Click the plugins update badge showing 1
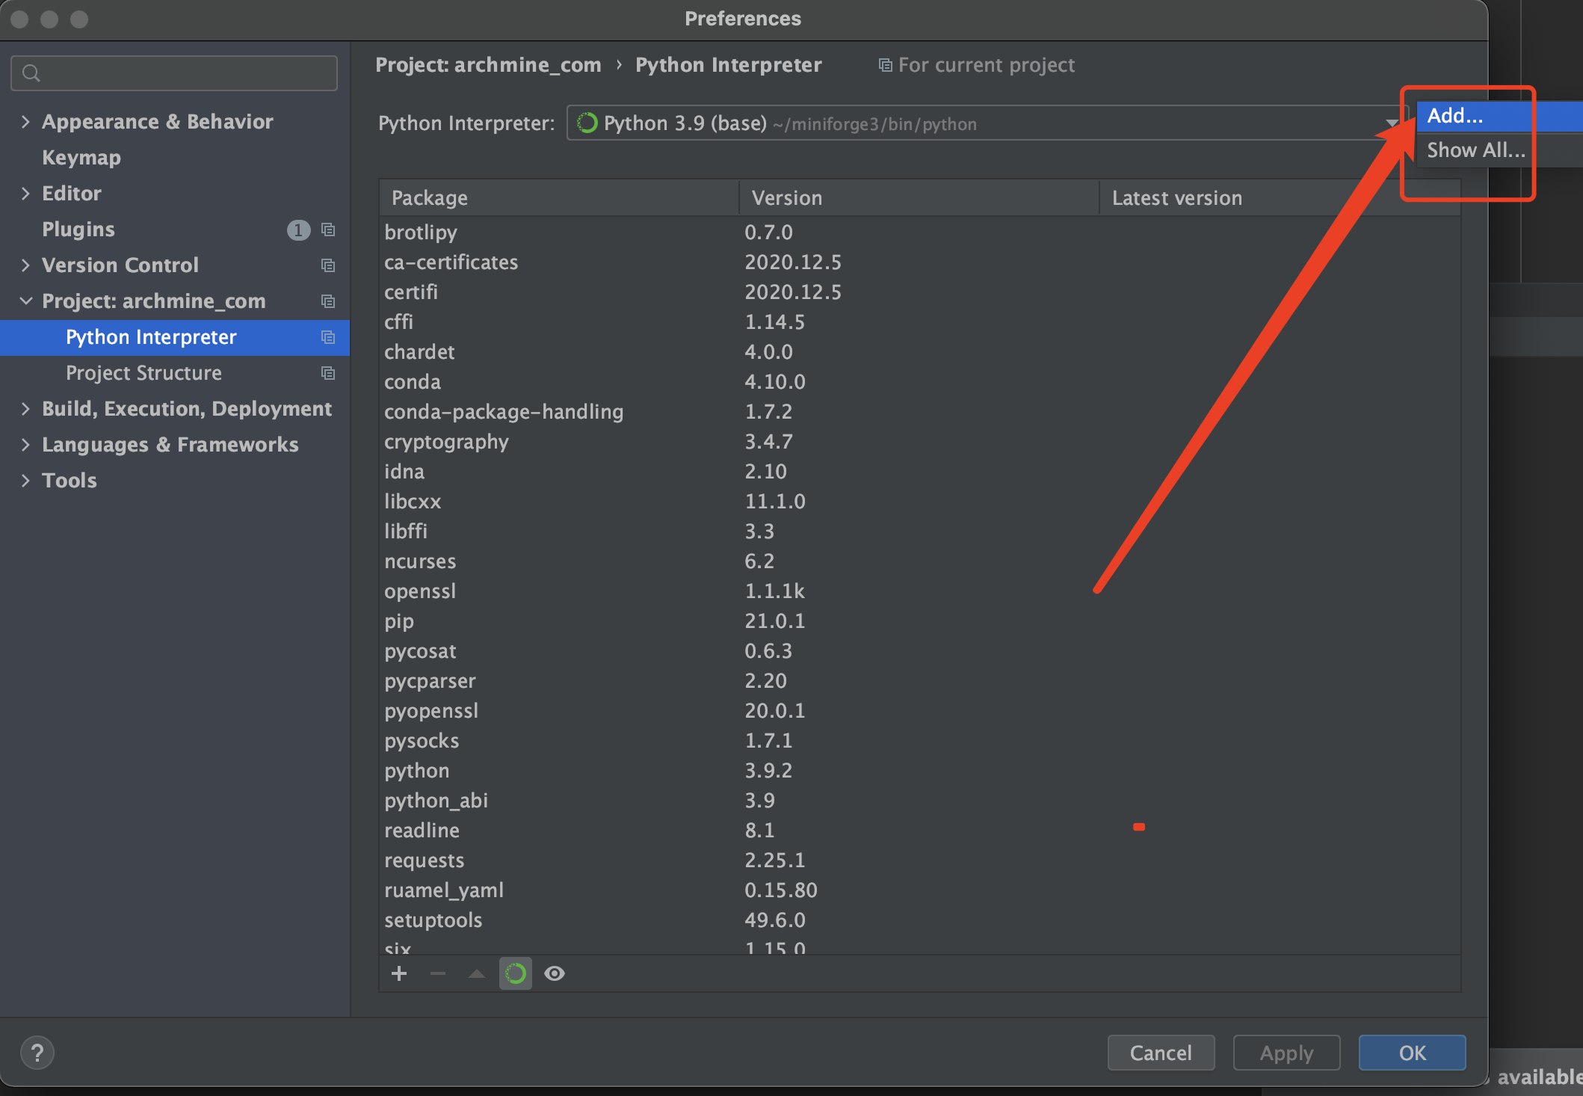1583x1096 pixels. [298, 230]
